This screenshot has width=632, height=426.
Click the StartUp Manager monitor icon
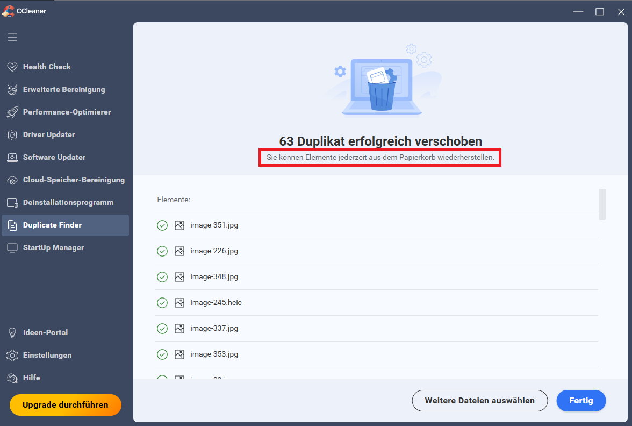[12, 248]
